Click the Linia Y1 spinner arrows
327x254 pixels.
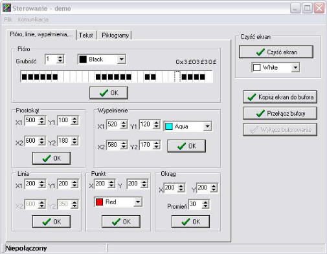tap(74, 184)
